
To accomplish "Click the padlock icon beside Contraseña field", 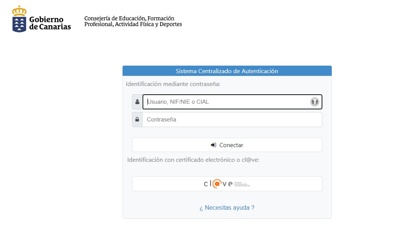I will pos(137,120).
